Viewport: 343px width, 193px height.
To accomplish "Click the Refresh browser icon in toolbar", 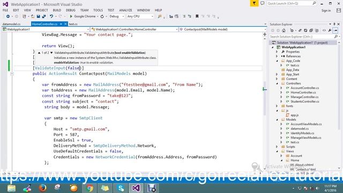I will coord(102,17).
